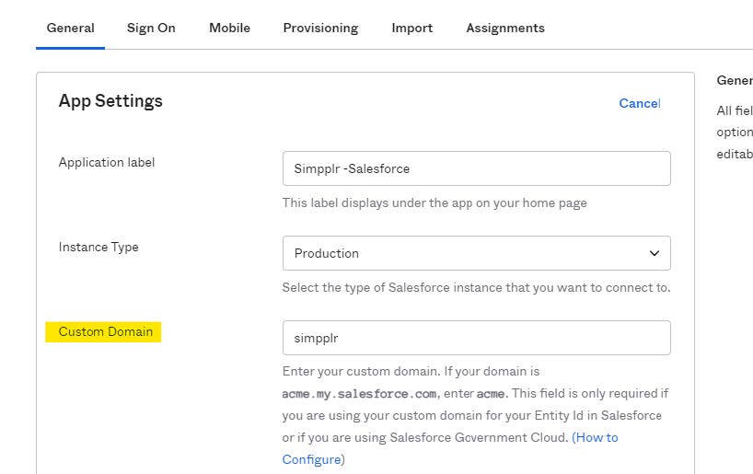Expand the Instance Type dropdown
This screenshot has width=753, height=474.
click(x=477, y=253)
